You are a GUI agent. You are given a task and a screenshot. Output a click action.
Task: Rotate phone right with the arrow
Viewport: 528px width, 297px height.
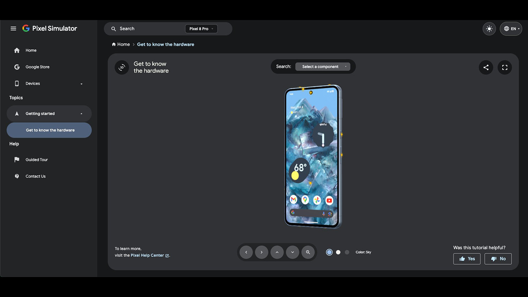pos(262,252)
